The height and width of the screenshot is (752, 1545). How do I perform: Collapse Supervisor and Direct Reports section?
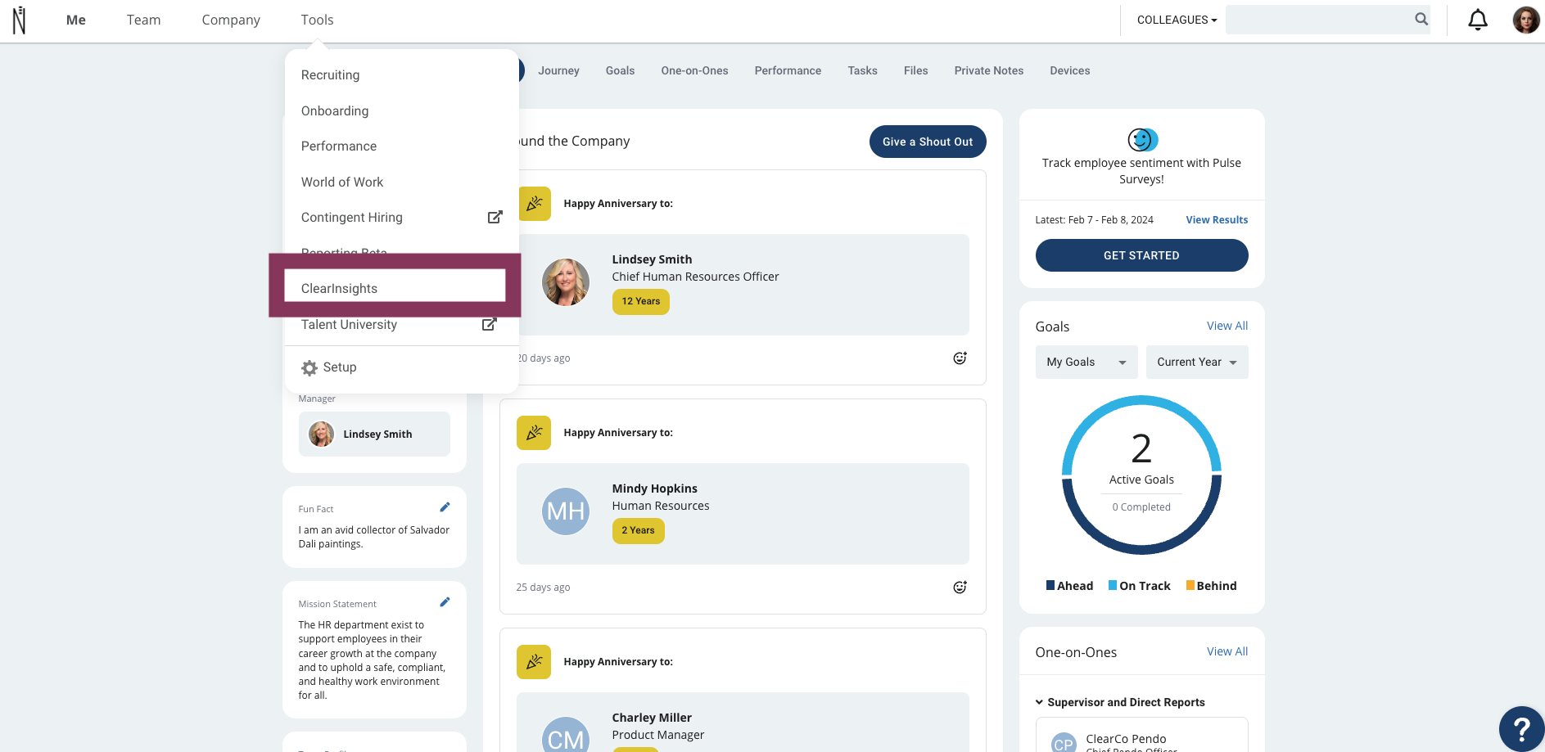pos(1039,702)
